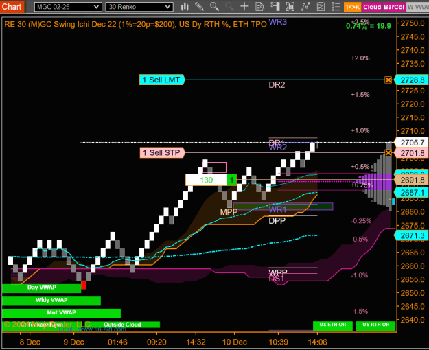Open the strategies icon
The height and width of the screenshot is (350, 429).
(321, 7)
